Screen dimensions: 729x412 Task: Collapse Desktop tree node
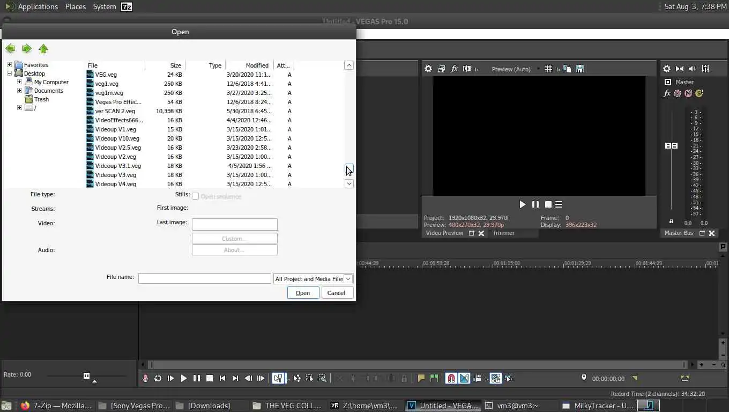(x=9, y=73)
